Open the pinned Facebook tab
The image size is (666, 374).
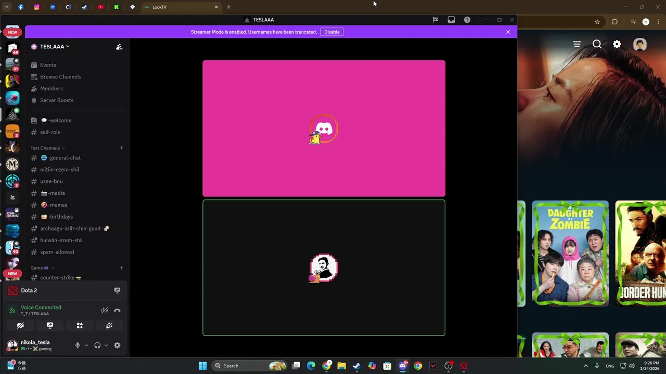tap(21, 7)
